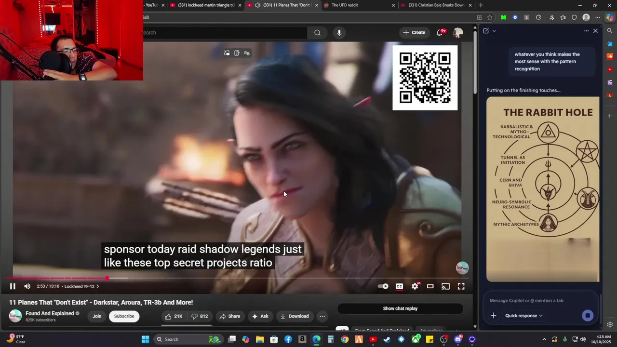Show chat replay panel
This screenshot has width=617, height=347.
(400, 308)
